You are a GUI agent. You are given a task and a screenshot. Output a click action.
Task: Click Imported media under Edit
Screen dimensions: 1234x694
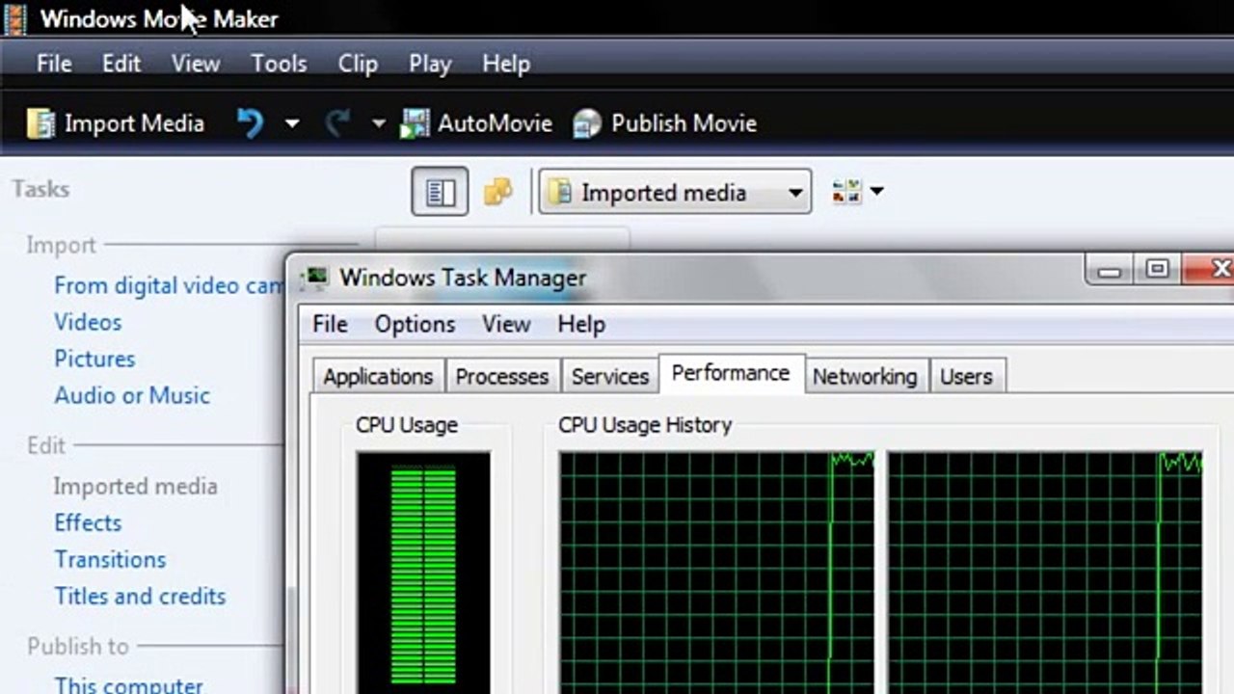[135, 486]
